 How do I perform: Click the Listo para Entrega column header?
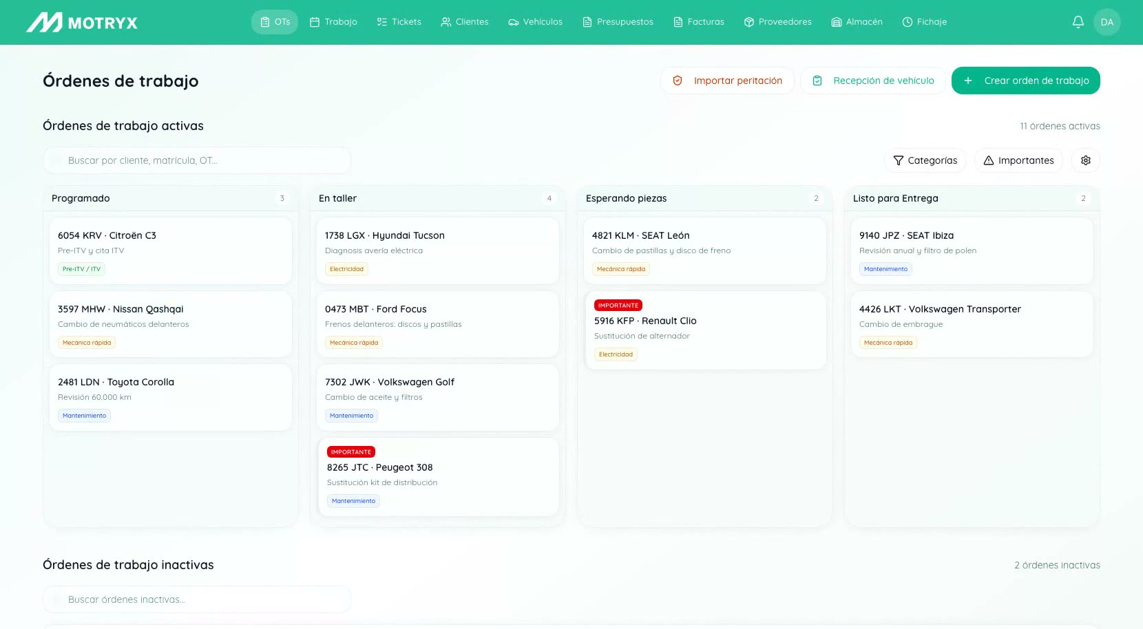click(972, 198)
